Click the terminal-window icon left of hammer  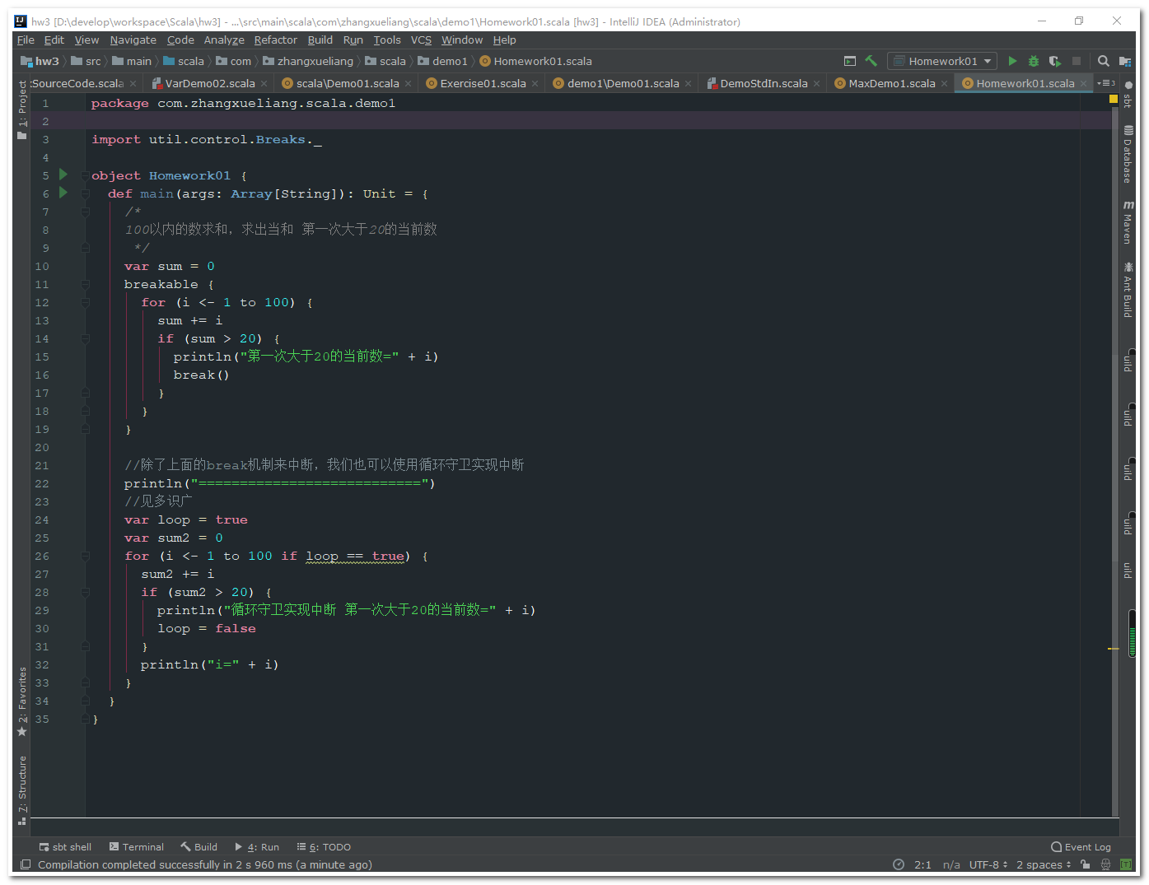tap(850, 61)
